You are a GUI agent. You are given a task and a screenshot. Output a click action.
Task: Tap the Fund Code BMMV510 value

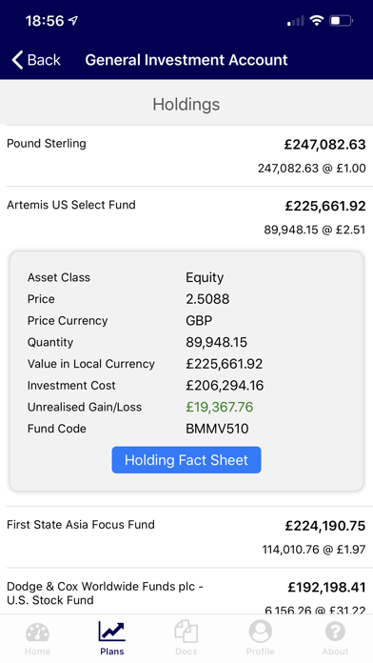pos(217,429)
